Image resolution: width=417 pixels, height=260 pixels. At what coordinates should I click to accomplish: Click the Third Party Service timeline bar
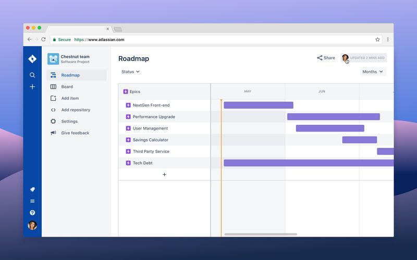click(385, 151)
